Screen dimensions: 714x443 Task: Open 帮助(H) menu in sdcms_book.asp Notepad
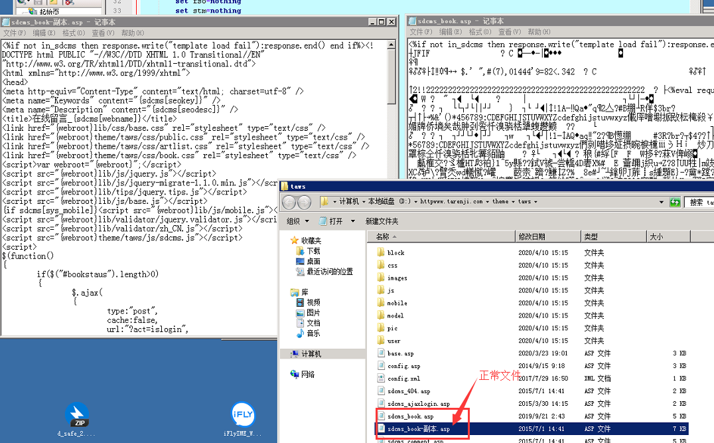pyautogui.click(x=539, y=31)
